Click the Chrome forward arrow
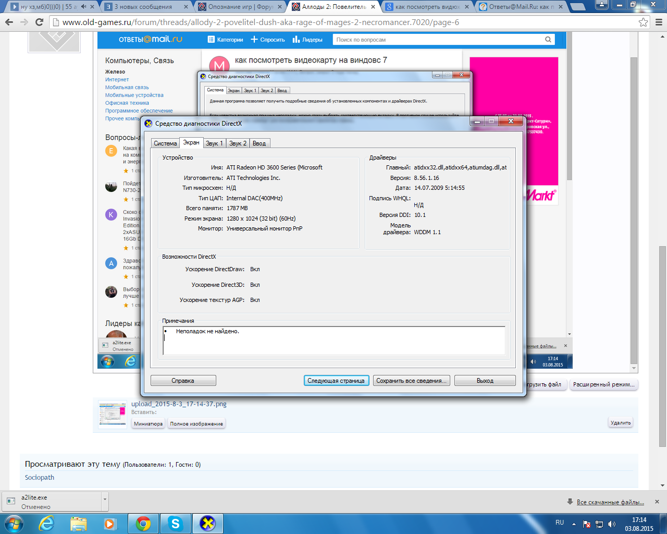This screenshot has width=667, height=534. coord(24,22)
